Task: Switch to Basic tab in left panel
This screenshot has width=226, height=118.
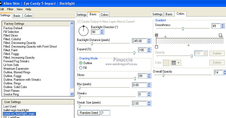Action: tap(17, 16)
